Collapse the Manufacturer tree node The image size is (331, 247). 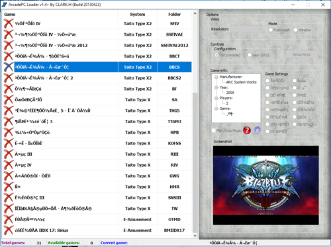click(x=216, y=77)
